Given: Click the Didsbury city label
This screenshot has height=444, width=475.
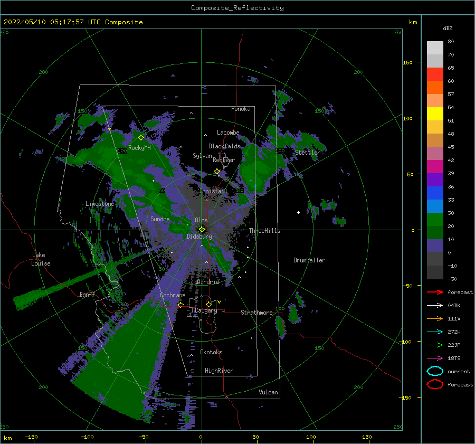Looking at the screenshot, I should click(x=199, y=237).
